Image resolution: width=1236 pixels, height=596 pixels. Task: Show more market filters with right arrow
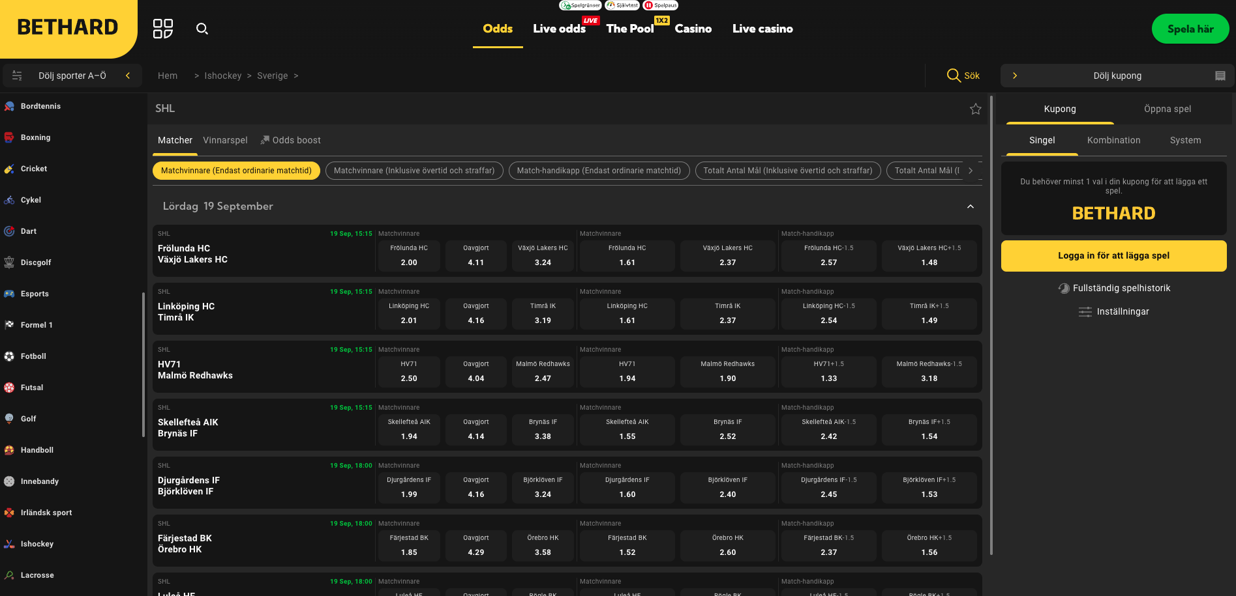(971, 171)
